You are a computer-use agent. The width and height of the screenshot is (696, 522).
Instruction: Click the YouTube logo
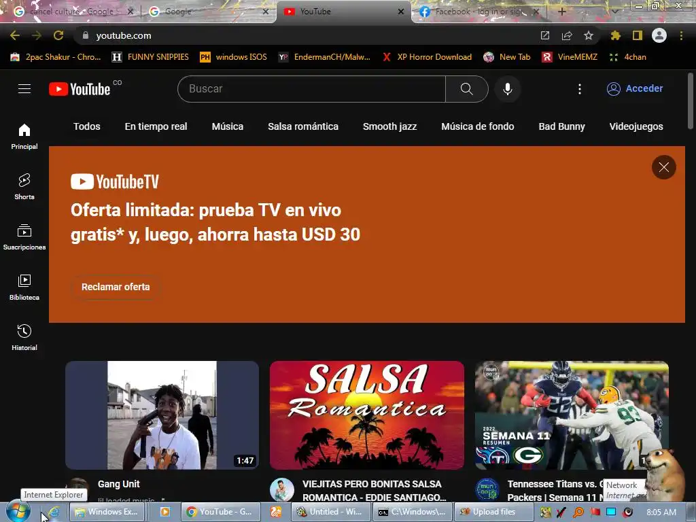coord(80,89)
